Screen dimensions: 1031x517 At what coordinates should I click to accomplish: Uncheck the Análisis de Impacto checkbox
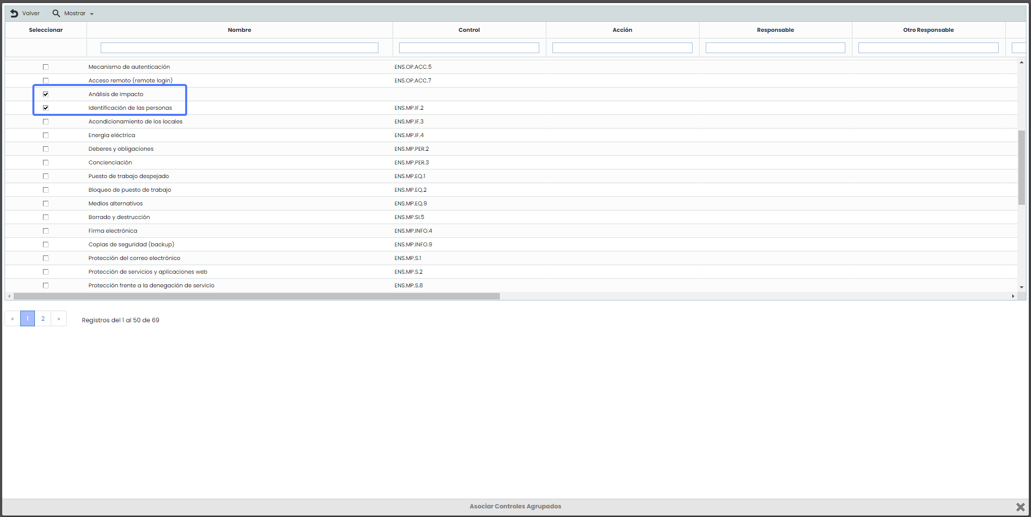click(46, 94)
